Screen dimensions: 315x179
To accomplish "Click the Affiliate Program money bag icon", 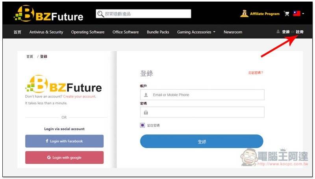I will 244,13.
